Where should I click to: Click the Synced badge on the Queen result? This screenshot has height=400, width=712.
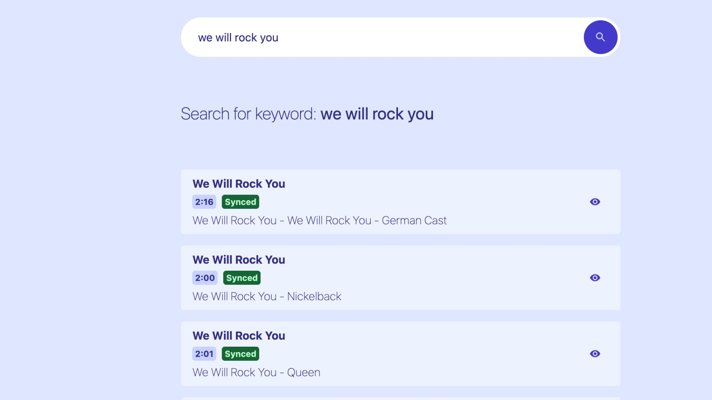pos(240,354)
